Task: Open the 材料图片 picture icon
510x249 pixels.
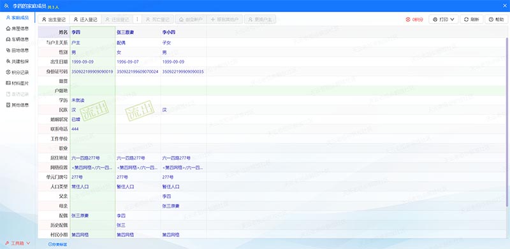Action: (x=8, y=83)
